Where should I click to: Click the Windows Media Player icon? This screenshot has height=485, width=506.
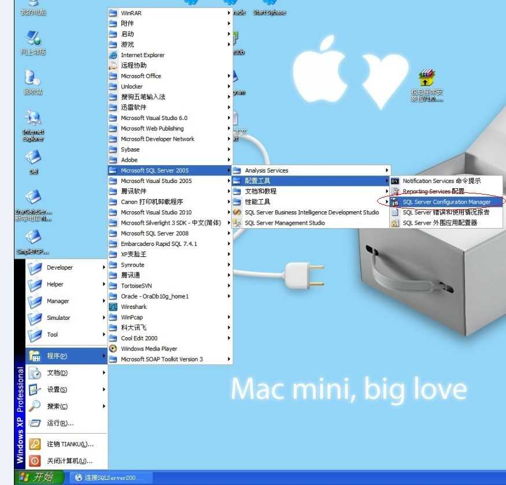click(x=113, y=349)
